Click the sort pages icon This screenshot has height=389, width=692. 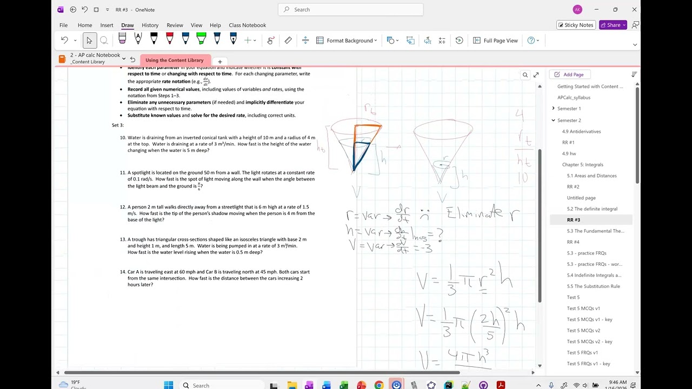coord(634,74)
